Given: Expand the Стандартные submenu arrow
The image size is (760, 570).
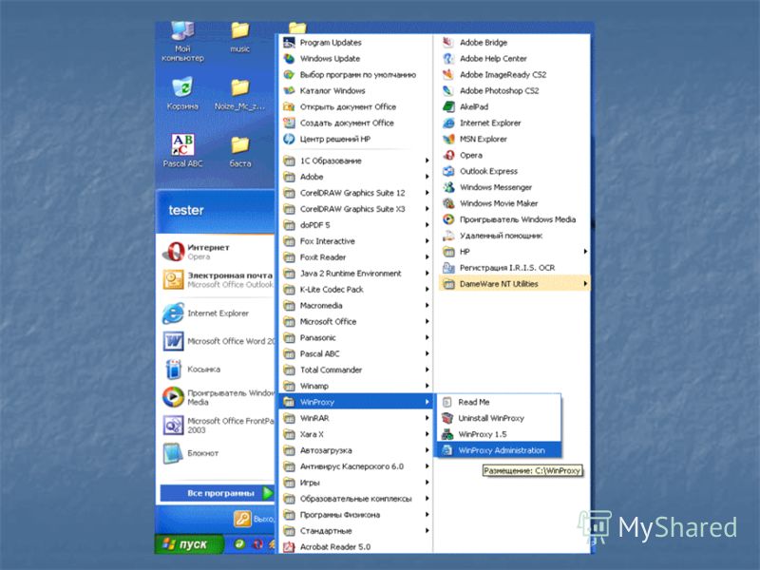Looking at the screenshot, I should pyautogui.click(x=427, y=531).
